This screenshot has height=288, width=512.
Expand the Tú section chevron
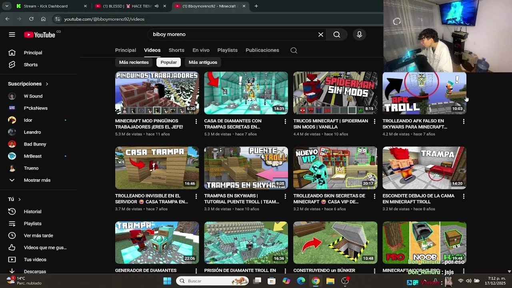coord(19,199)
